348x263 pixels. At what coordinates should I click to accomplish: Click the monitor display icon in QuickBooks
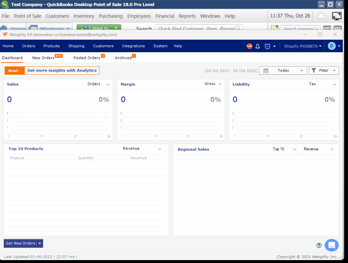(336, 16)
